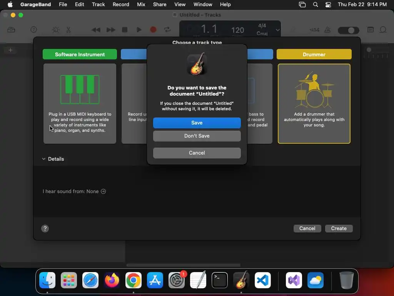Open the File menu
The height and width of the screenshot is (296, 394).
pos(63,4)
